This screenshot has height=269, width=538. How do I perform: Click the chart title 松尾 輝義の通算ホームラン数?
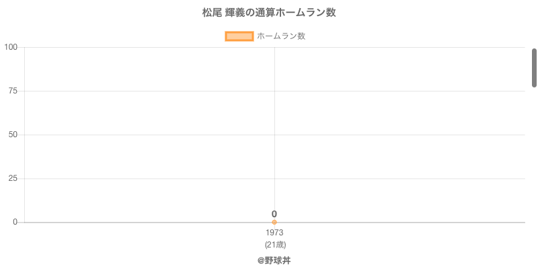(x=269, y=13)
